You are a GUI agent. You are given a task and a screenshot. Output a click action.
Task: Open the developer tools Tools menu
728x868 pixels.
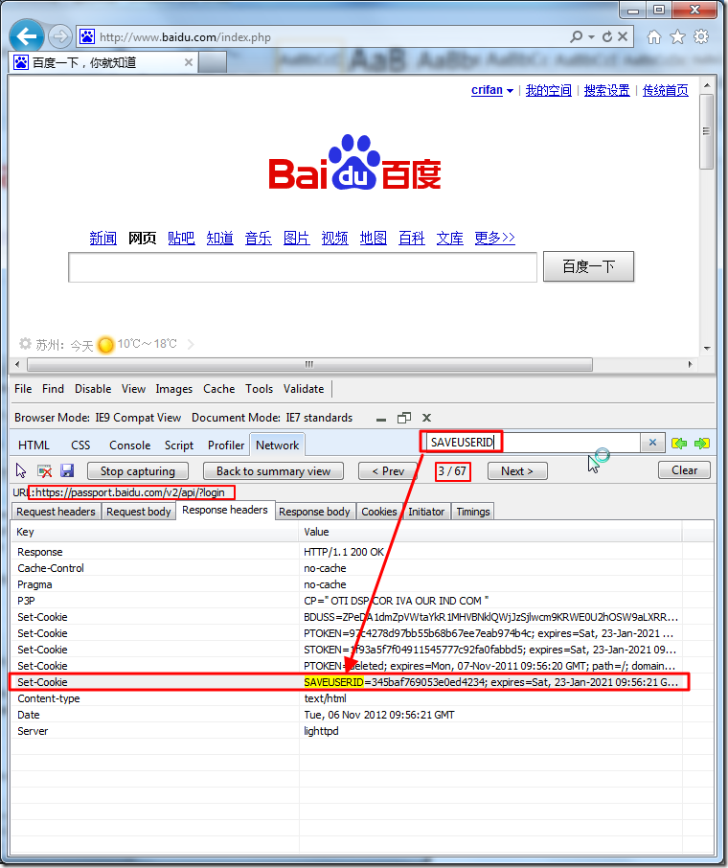coord(259,389)
